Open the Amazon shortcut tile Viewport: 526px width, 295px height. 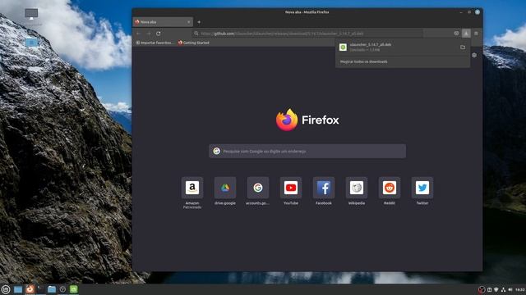pos(191,188)
